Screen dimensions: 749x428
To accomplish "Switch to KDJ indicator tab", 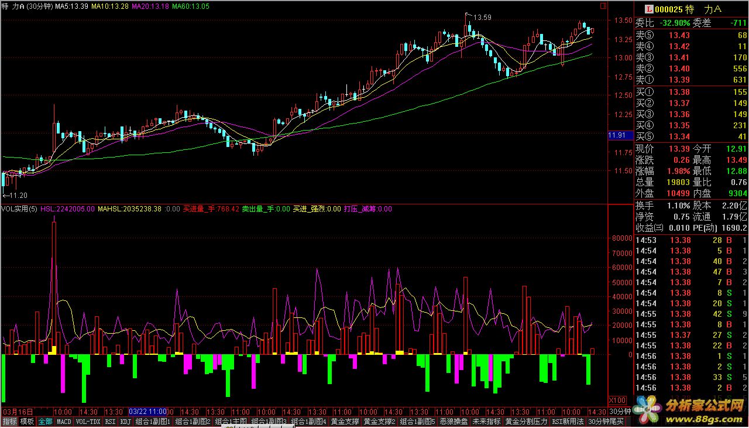I will (x=126, y=421).
